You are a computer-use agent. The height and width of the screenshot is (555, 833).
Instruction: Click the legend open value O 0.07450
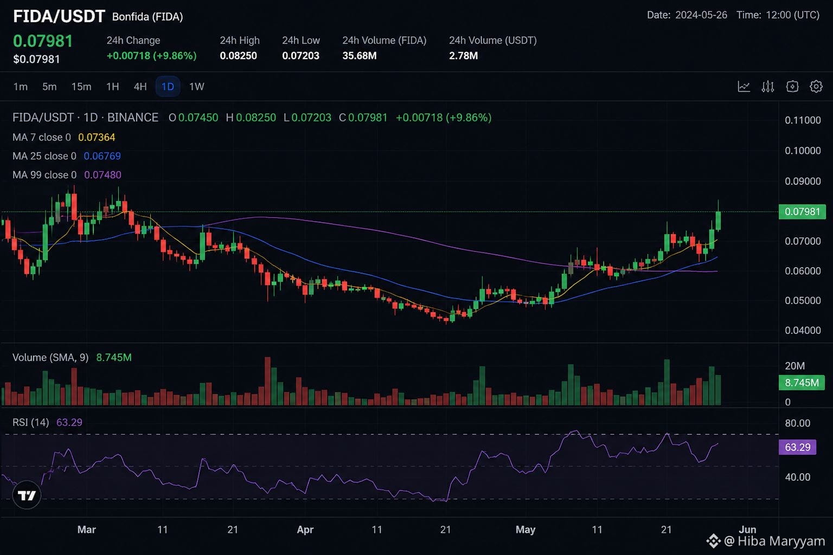193,118
